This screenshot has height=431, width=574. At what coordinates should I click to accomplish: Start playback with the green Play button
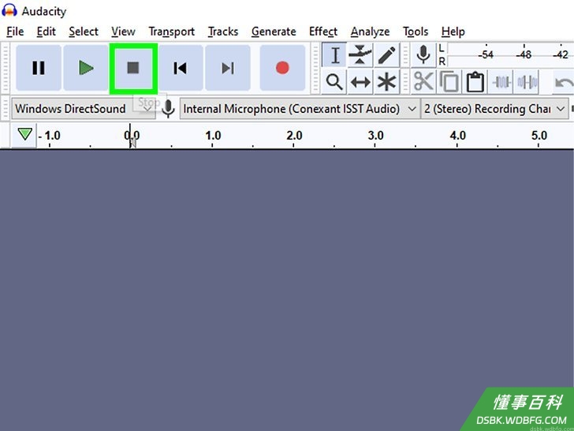point(86,68)
